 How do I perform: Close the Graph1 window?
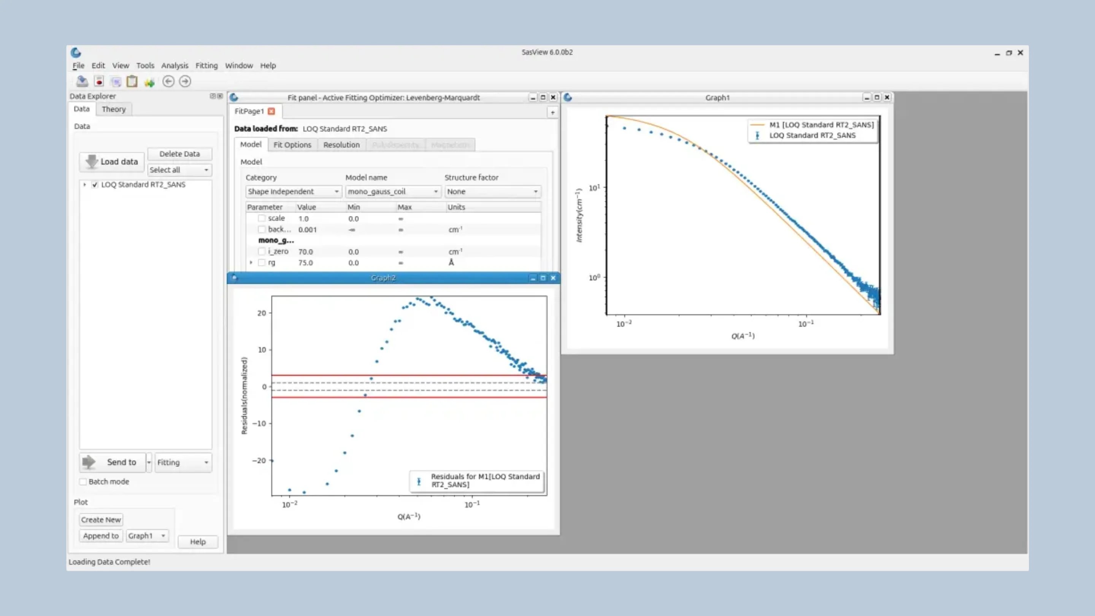tap(887, 97)
